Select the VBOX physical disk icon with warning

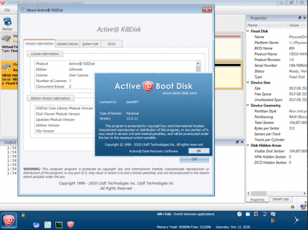click(x=6, y=68)
